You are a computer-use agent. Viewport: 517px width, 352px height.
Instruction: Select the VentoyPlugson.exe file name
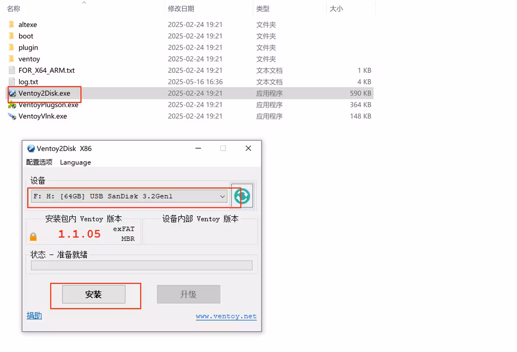[49, 105]
